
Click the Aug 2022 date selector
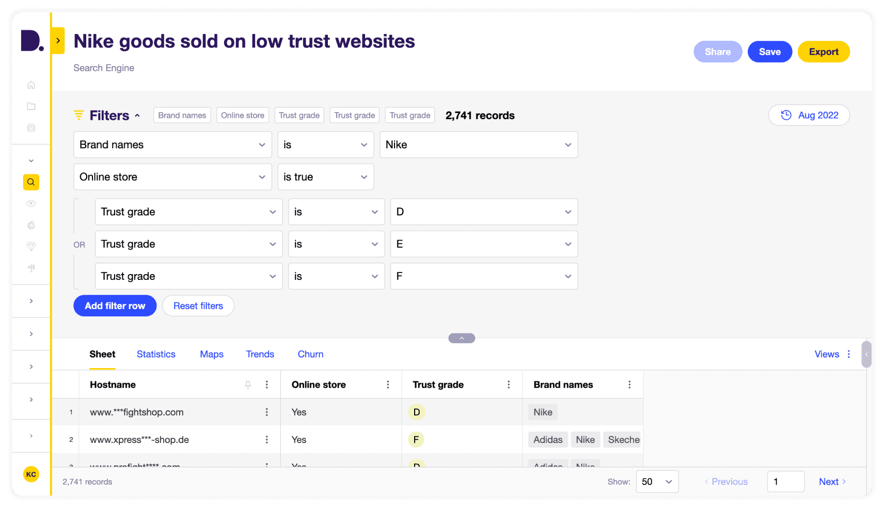click(809, 115)
